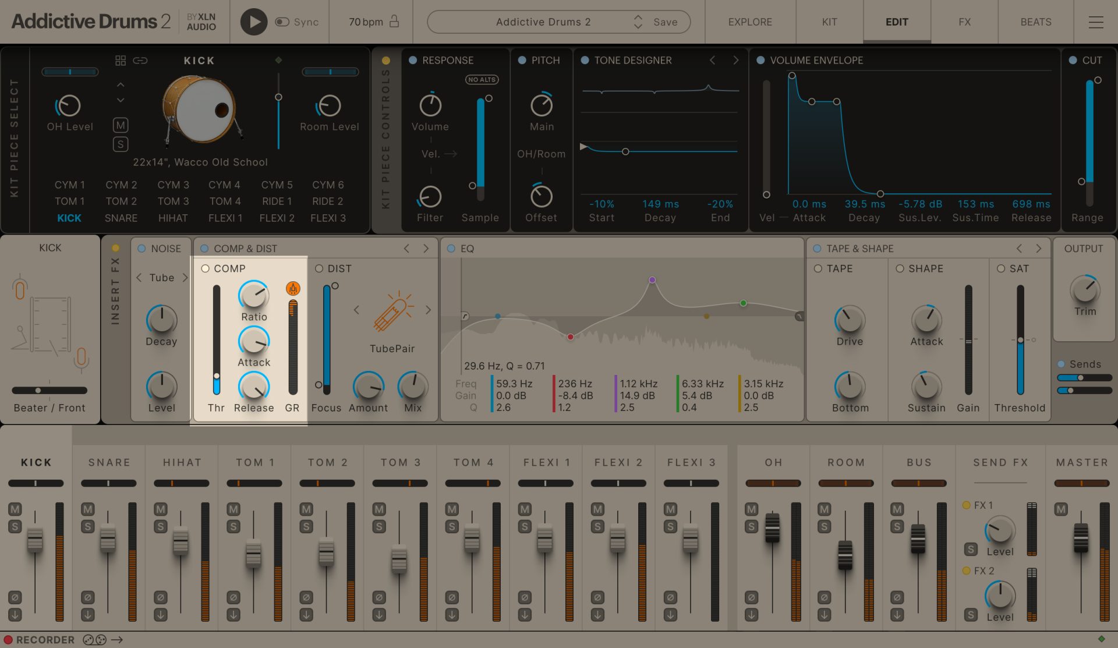Select the FLEXI 3 kit piece
1118x648 pixels.
[x=328, y=218]
